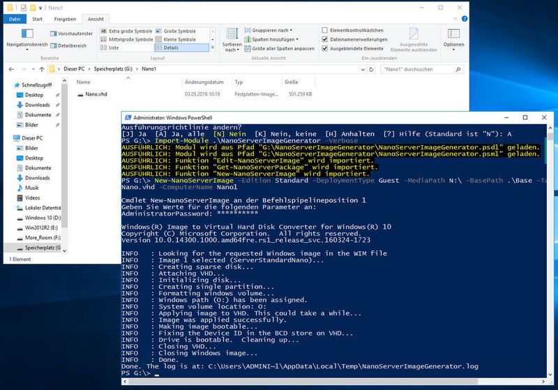This screenshot has width=558, height=390.
Task: Select Liste layout
Action: click(110, 47)
